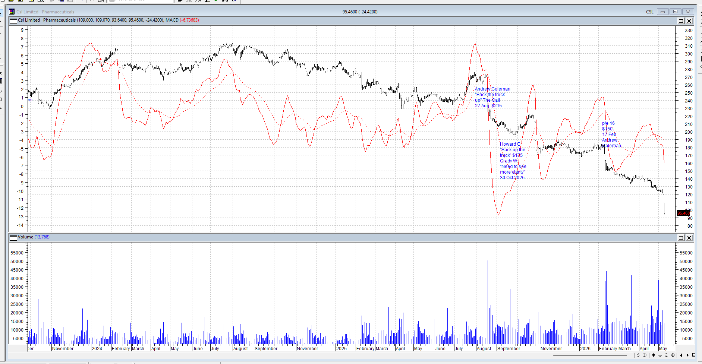Select the 'p/e 16 $150 17 Feb' annotation
Screen dimensions: 702x364
pyautogui.click(x=611, y=134)
